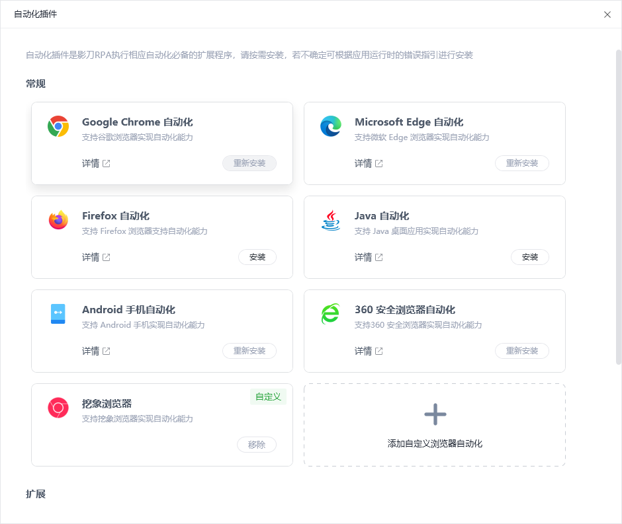Open 详情 for Google Chrome 自动化
The image size is (622, 524).
click(91, 164)
